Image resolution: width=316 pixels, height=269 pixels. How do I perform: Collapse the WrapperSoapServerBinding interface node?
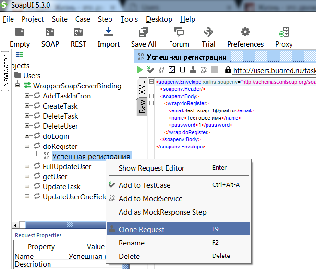pyautogui.click(x=18, y=86)
